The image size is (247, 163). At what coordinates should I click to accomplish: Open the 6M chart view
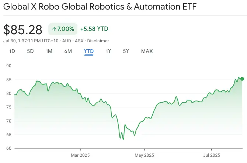pyautogui.click(x=68, y=51)
